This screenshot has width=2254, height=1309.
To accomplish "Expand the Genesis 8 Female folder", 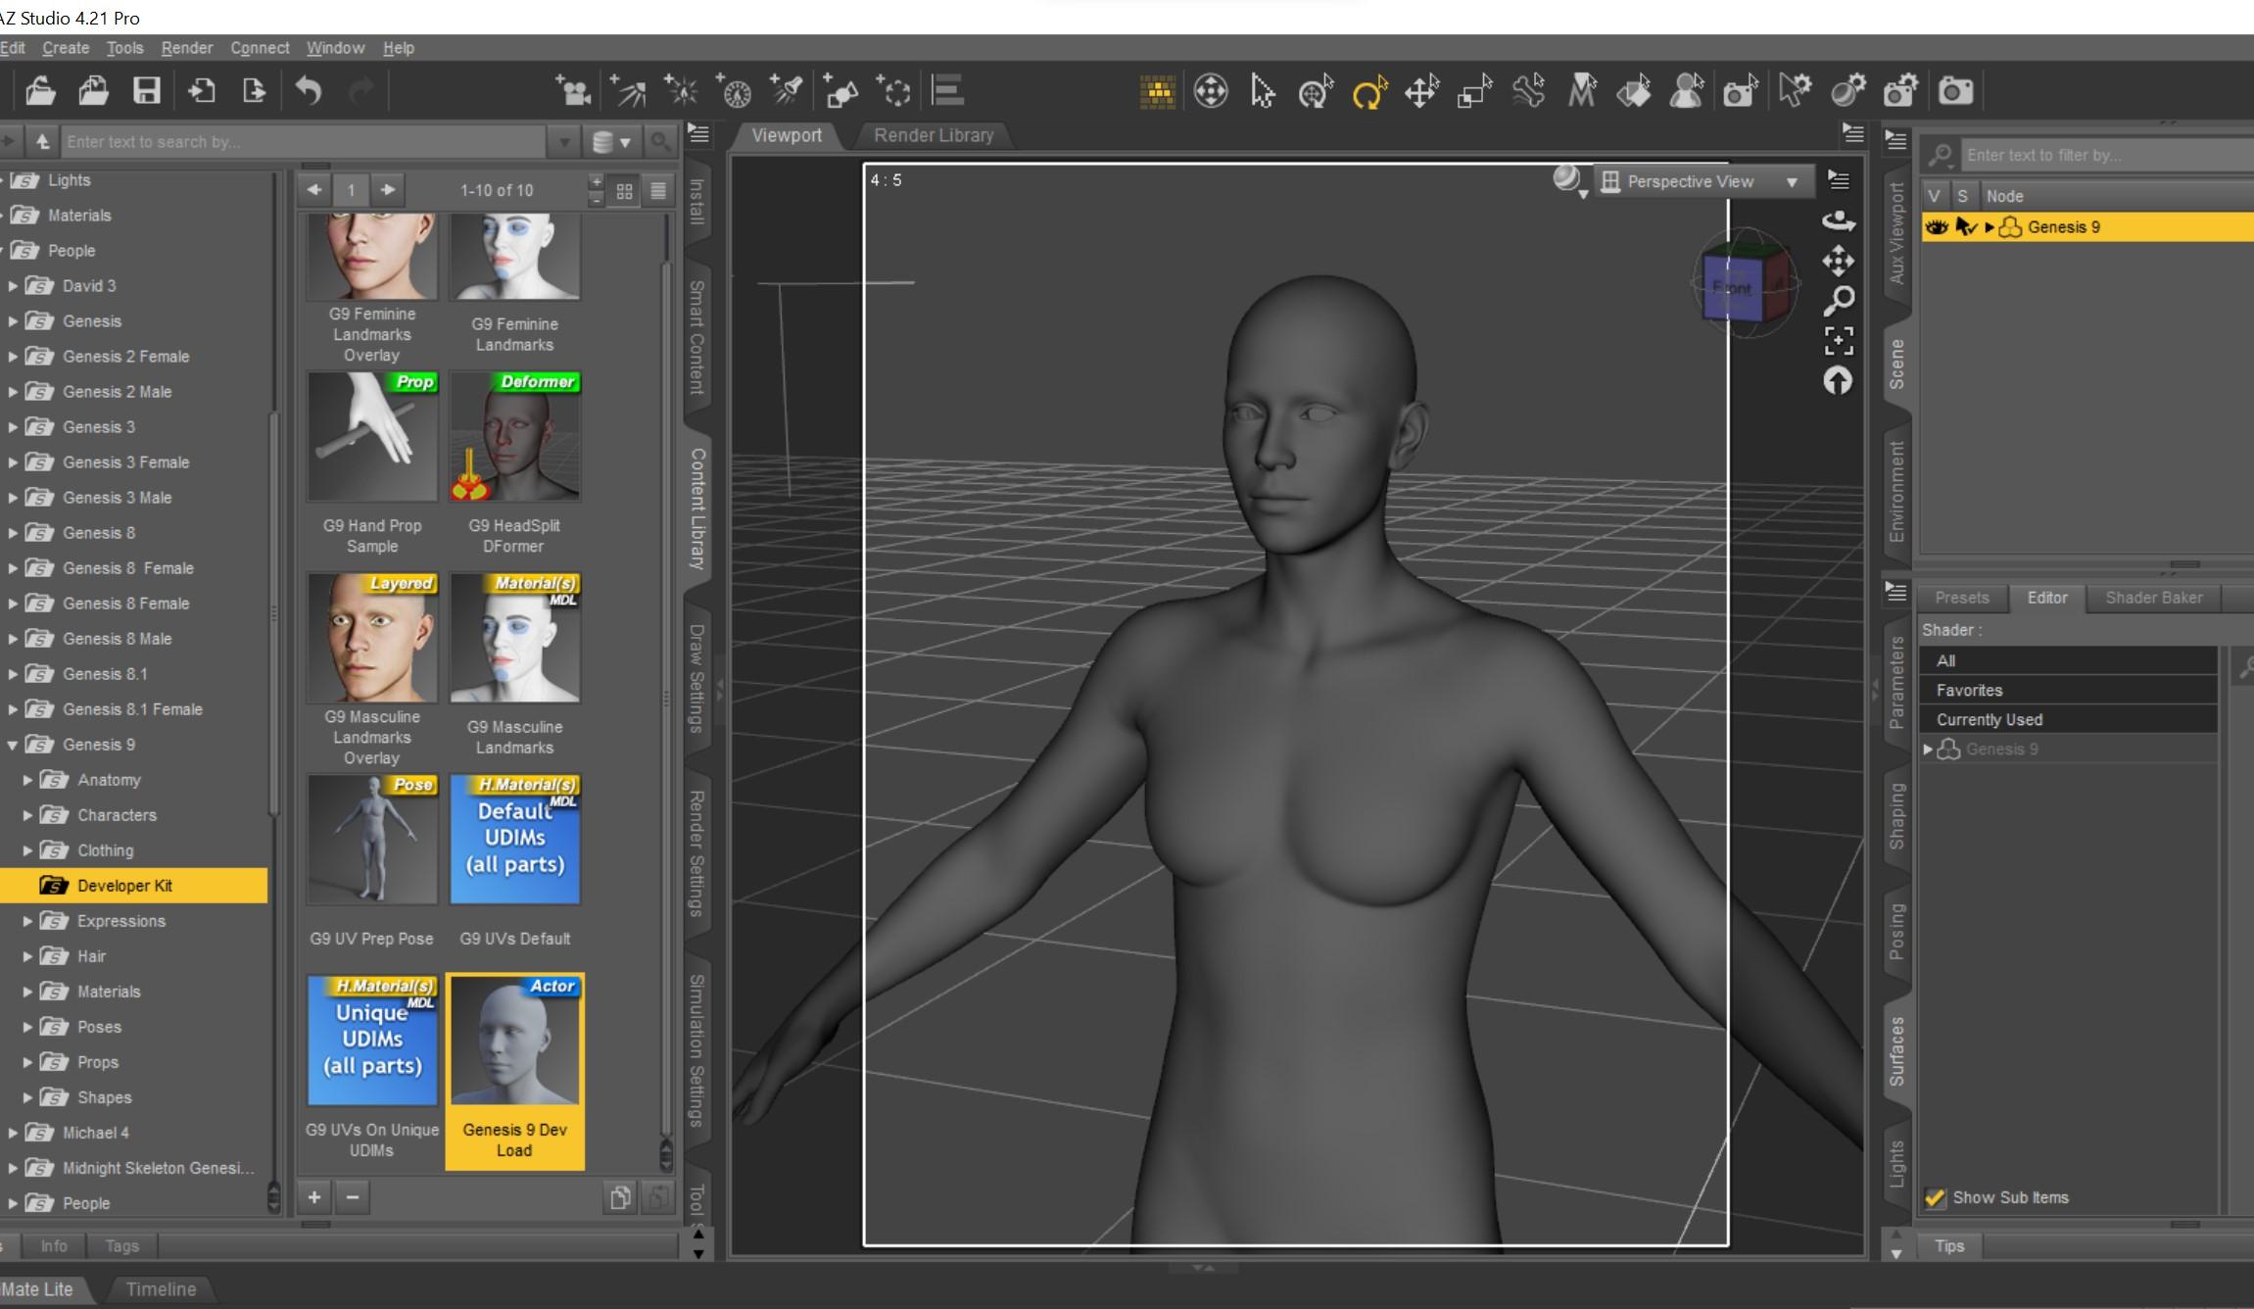I will [x=13, y=604].
